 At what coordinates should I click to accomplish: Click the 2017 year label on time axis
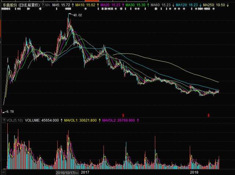click(85, 172)
